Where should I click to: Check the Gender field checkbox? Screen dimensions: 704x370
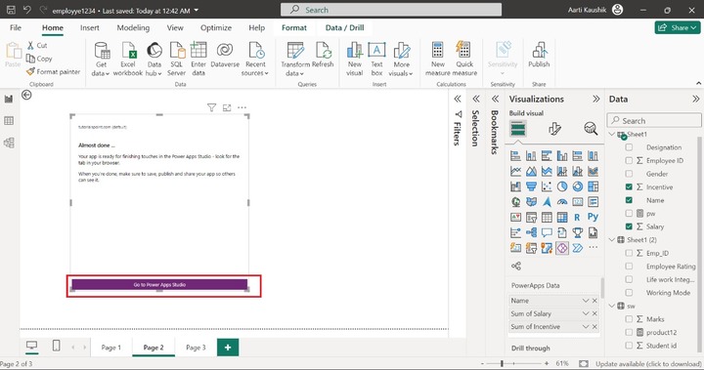click(x=629, y=174)
